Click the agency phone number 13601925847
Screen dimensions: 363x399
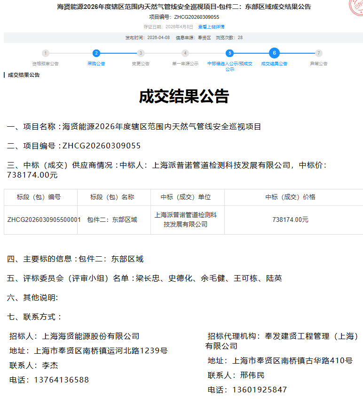tap(260, 390)
